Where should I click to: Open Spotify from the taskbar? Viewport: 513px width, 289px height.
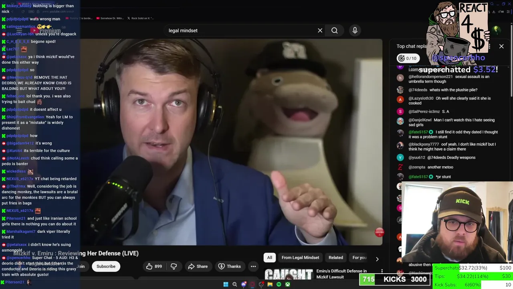coord(279,285)
